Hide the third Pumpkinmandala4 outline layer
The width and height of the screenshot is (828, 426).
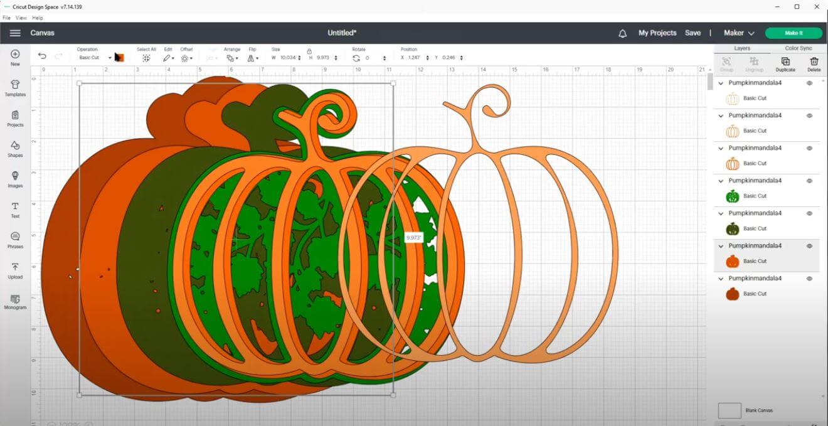click(809, 148)
